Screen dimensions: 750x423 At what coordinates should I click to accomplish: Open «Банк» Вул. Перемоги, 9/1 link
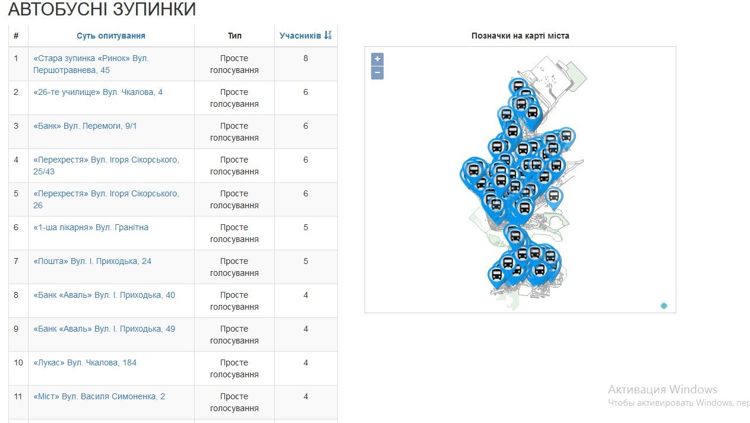[85, 126]
